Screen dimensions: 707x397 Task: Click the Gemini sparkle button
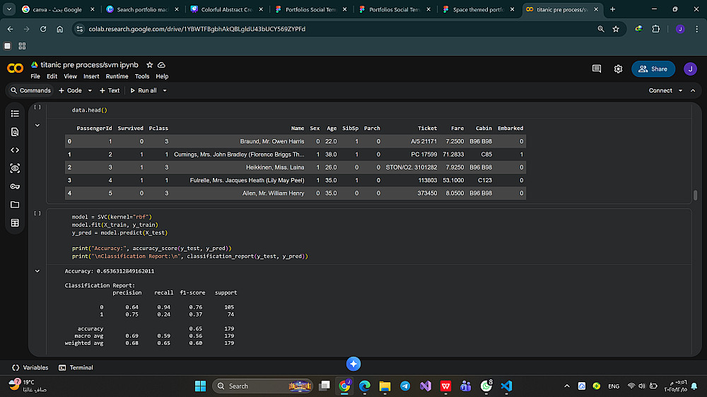pyautogui.click(x=353, y=364)
